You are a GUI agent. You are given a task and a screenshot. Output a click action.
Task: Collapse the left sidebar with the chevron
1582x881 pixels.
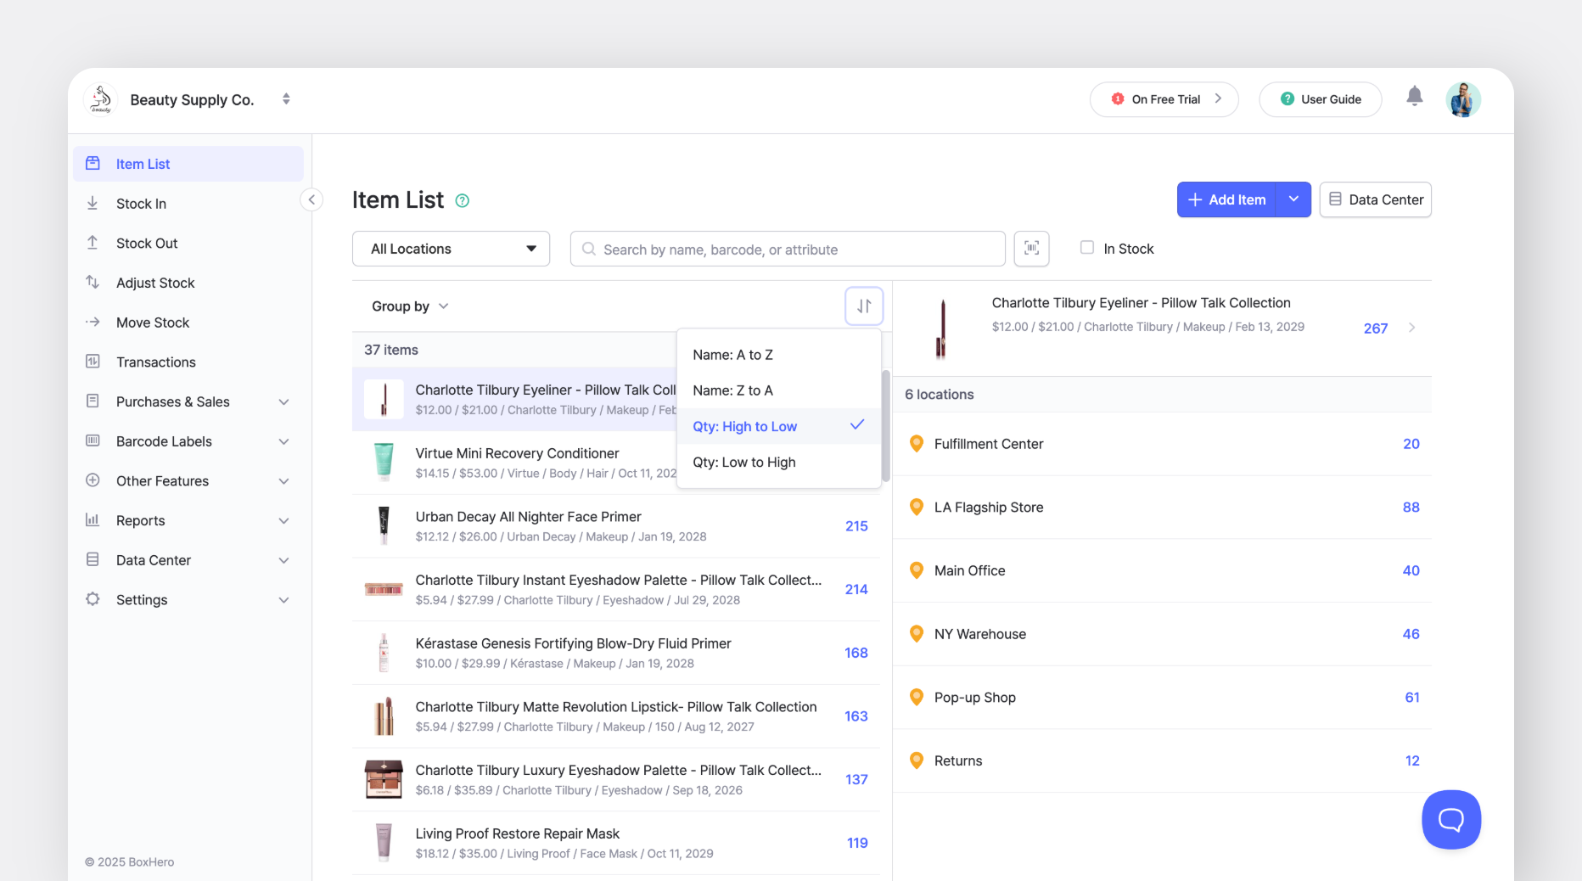click(311, 199)
